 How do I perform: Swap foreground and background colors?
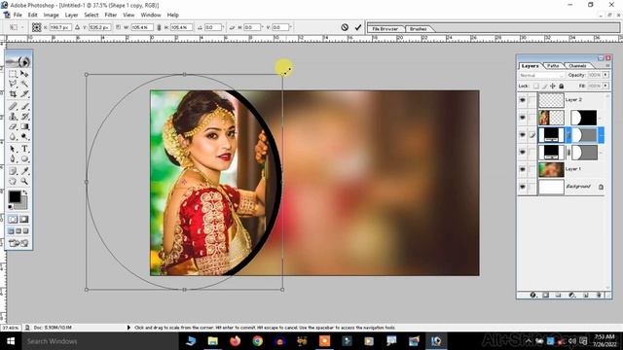[25, 192]
